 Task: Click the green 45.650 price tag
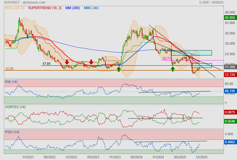point(230,17)
